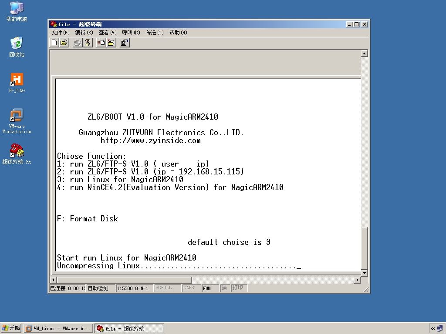Click the 开始 Start button
Screen dimensions: 446x334
point(11,328)
